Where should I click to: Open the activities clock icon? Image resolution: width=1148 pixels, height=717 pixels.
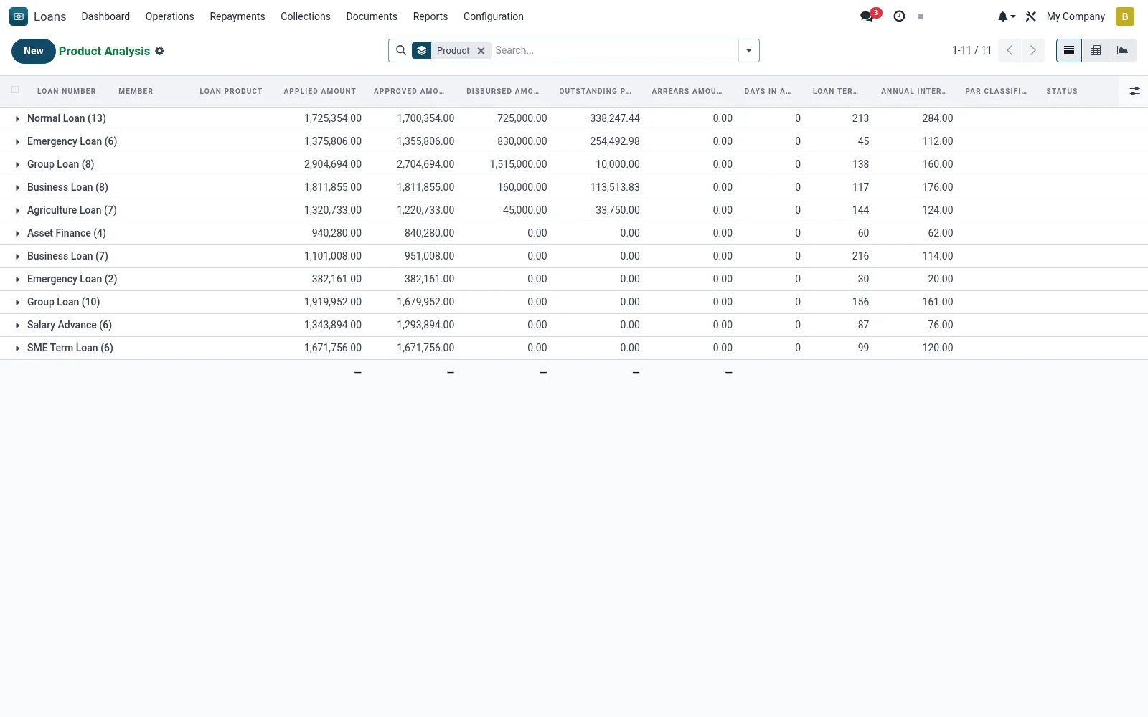pyautogui.click(x=899, y=16)
